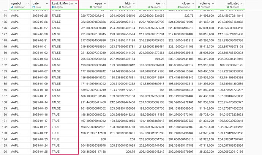Select AAPL symbol cell in row 181
This screenshot has height=155, width=262.
click(x=15, y=59)
